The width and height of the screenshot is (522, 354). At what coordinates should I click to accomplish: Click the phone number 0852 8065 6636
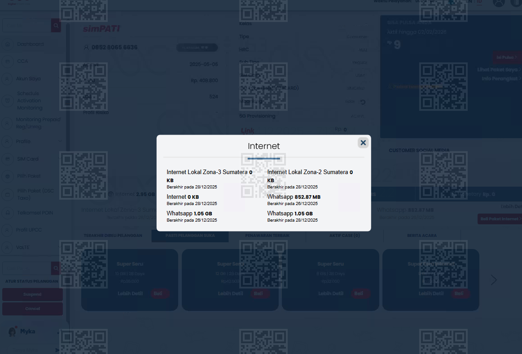pos(114,47)
